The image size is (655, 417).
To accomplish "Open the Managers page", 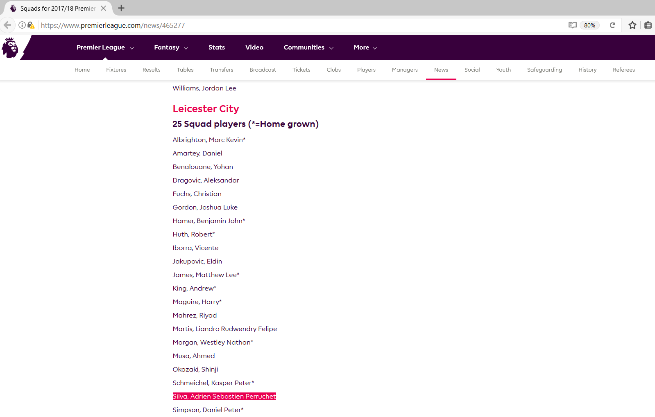I will pos(405,70).
